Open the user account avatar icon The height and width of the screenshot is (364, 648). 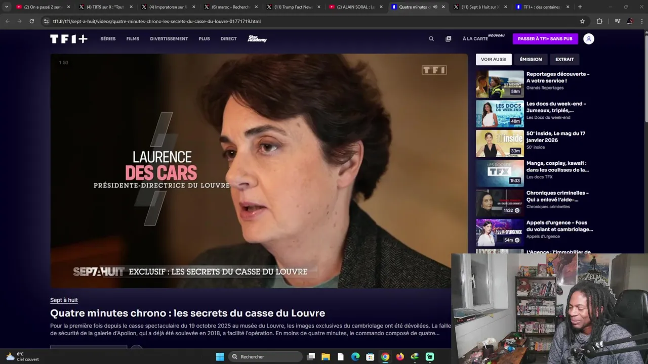588,39
